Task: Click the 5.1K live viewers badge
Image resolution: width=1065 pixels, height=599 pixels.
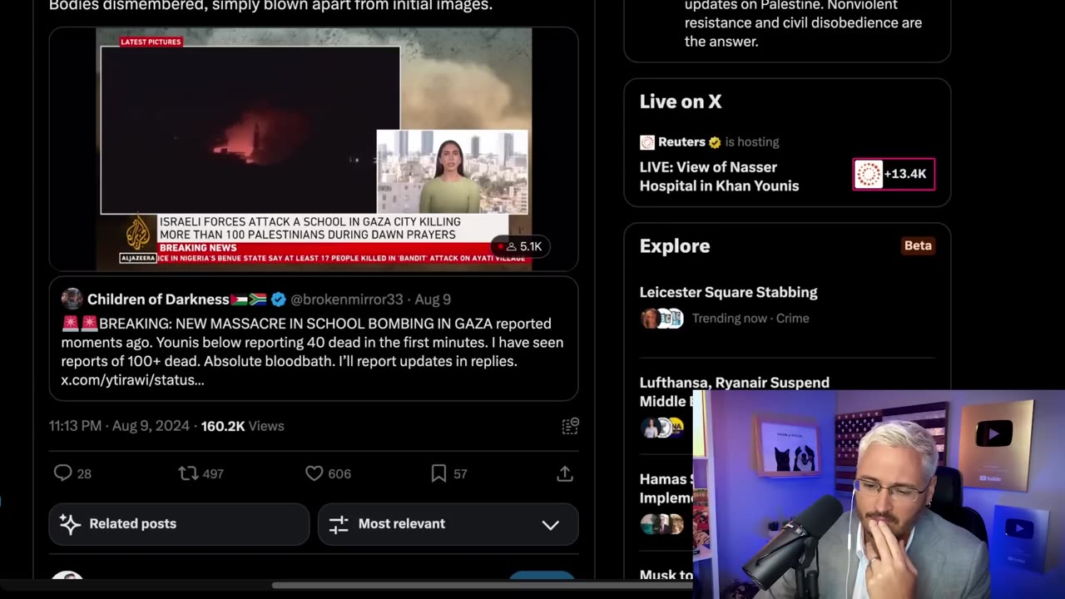Action: (x=519, y=246)
